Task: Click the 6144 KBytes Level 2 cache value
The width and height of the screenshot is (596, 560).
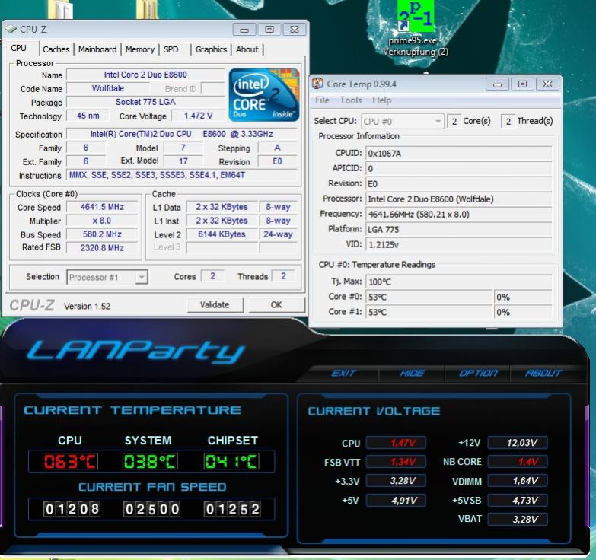Action: coord(222,234)
